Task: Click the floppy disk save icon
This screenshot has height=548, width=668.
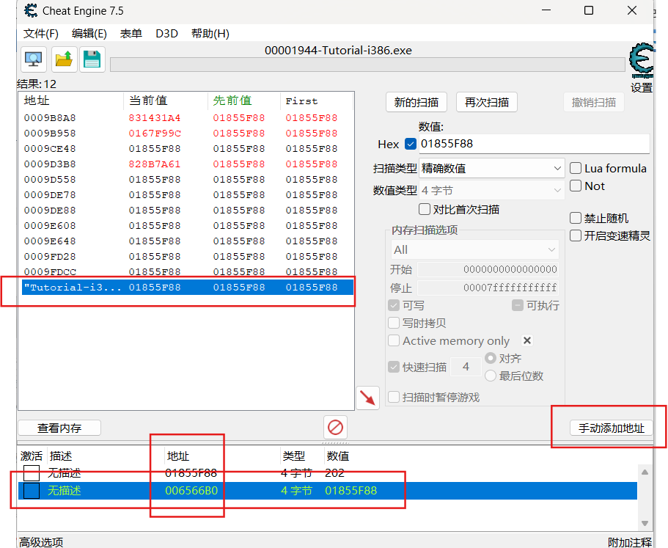Action: pyautogui.click(x=92, y=59)
